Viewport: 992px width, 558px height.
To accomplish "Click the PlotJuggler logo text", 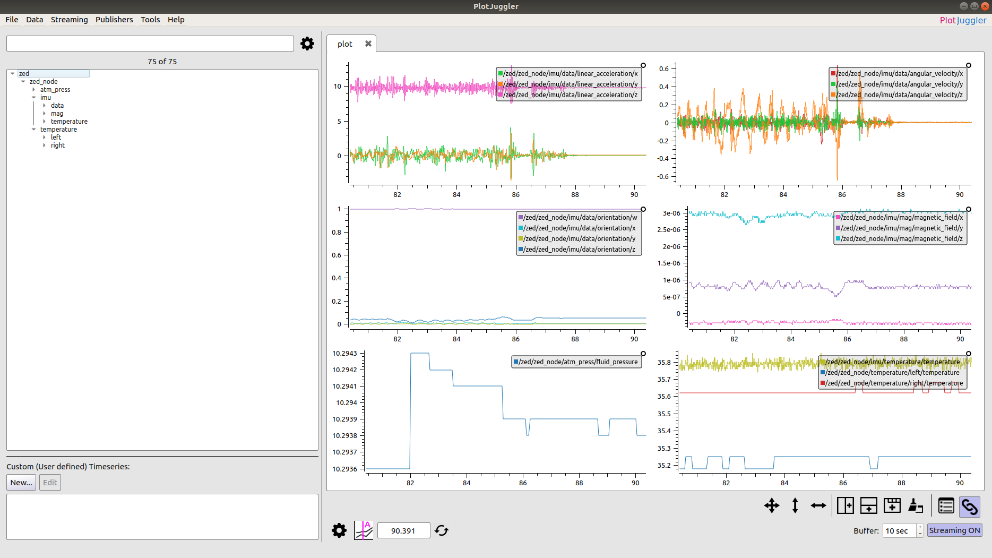I will (x=963, y=20).
